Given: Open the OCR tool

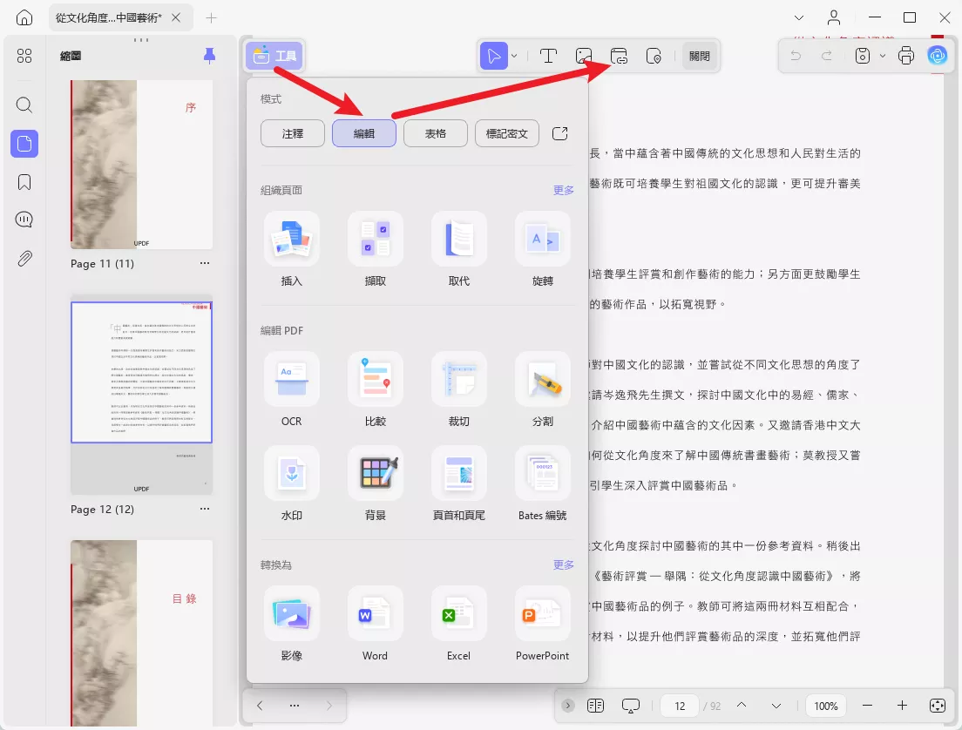Looking at the screenshot, I should (x=291, y=390).
